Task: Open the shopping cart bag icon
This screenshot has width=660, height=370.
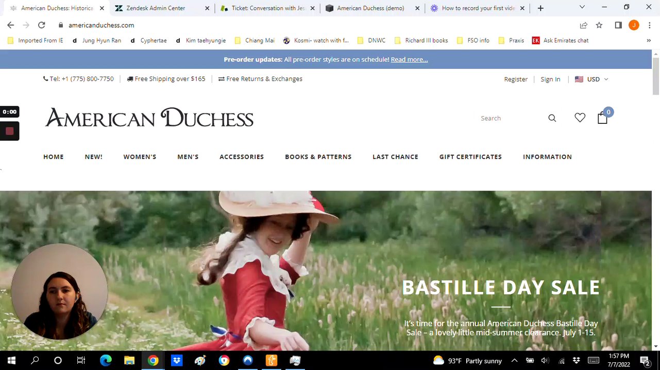Action: tap(602, 118)
